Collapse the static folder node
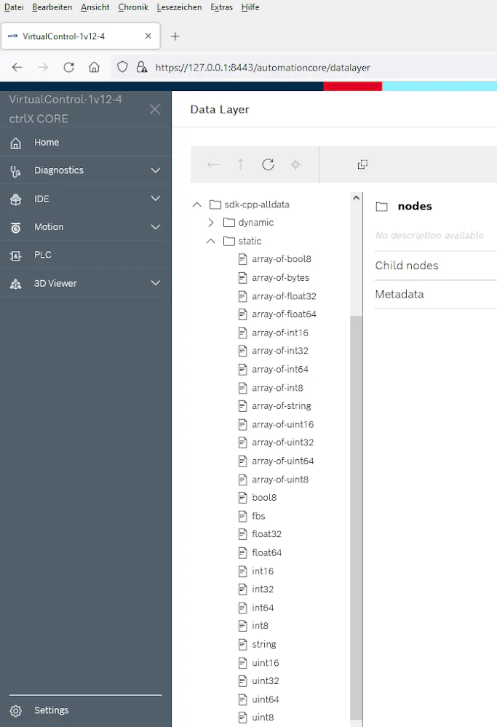Image resolution: width=497 pixels, height=727 pixels. 210,241
